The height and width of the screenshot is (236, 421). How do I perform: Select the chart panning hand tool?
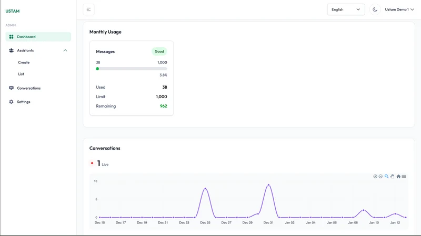(x=392, y=176)
